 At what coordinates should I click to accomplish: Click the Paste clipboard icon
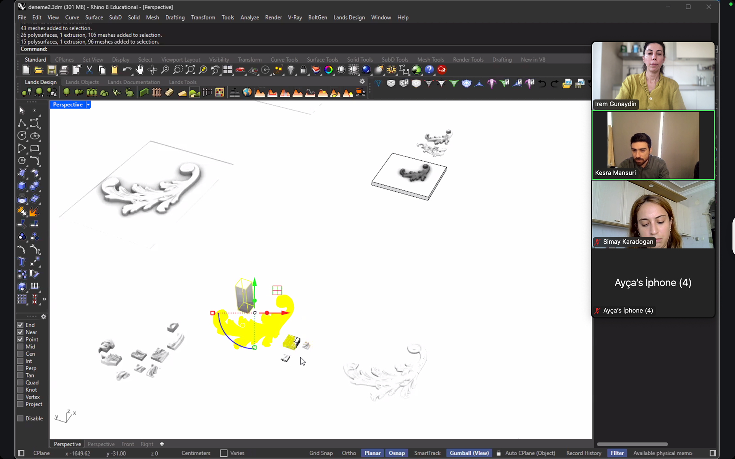(114, 70)
